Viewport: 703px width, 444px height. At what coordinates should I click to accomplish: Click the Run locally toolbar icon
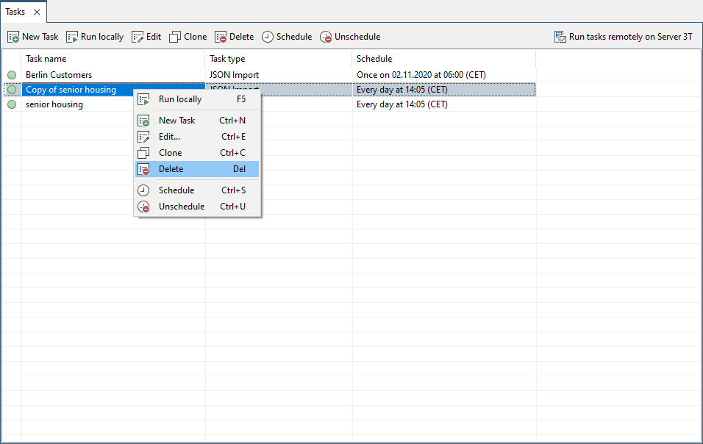72,37
